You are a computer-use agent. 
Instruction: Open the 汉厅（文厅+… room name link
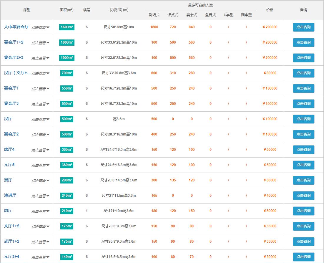[17, 73]
